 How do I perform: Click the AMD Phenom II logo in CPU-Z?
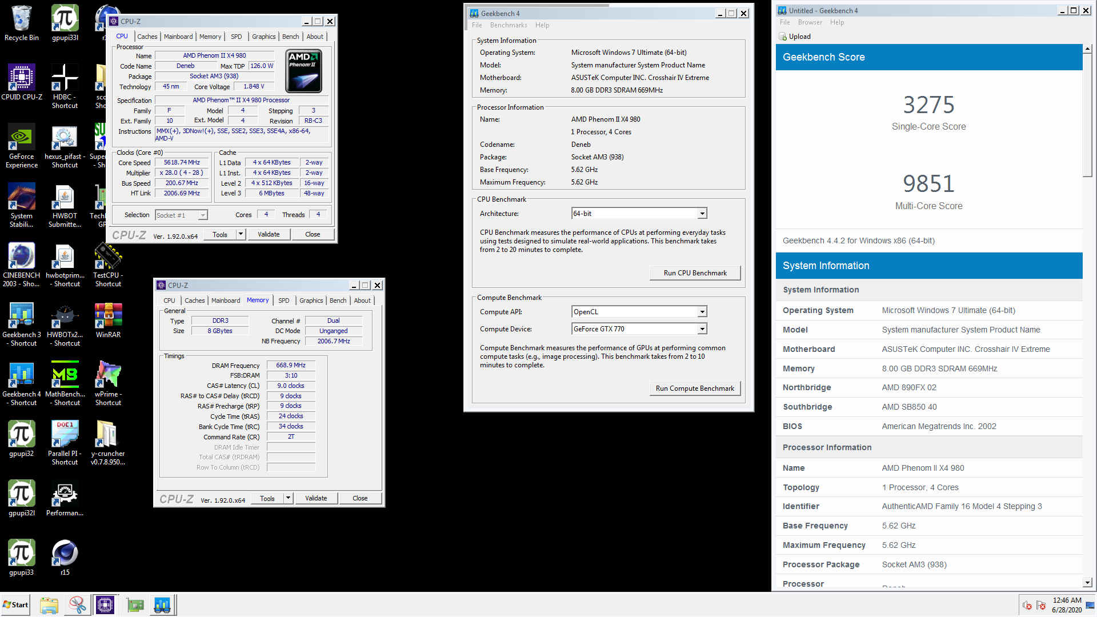click(304, 71)
